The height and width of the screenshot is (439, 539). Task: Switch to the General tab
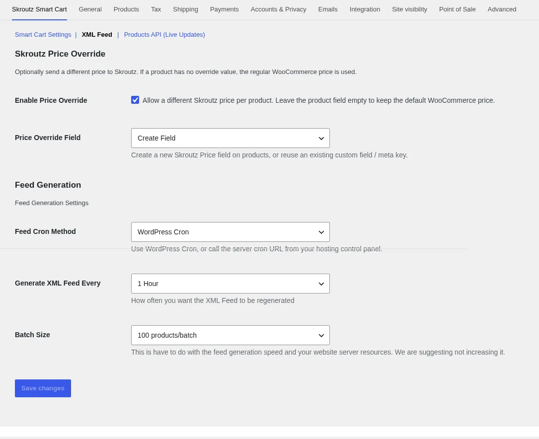coord(90,9)
